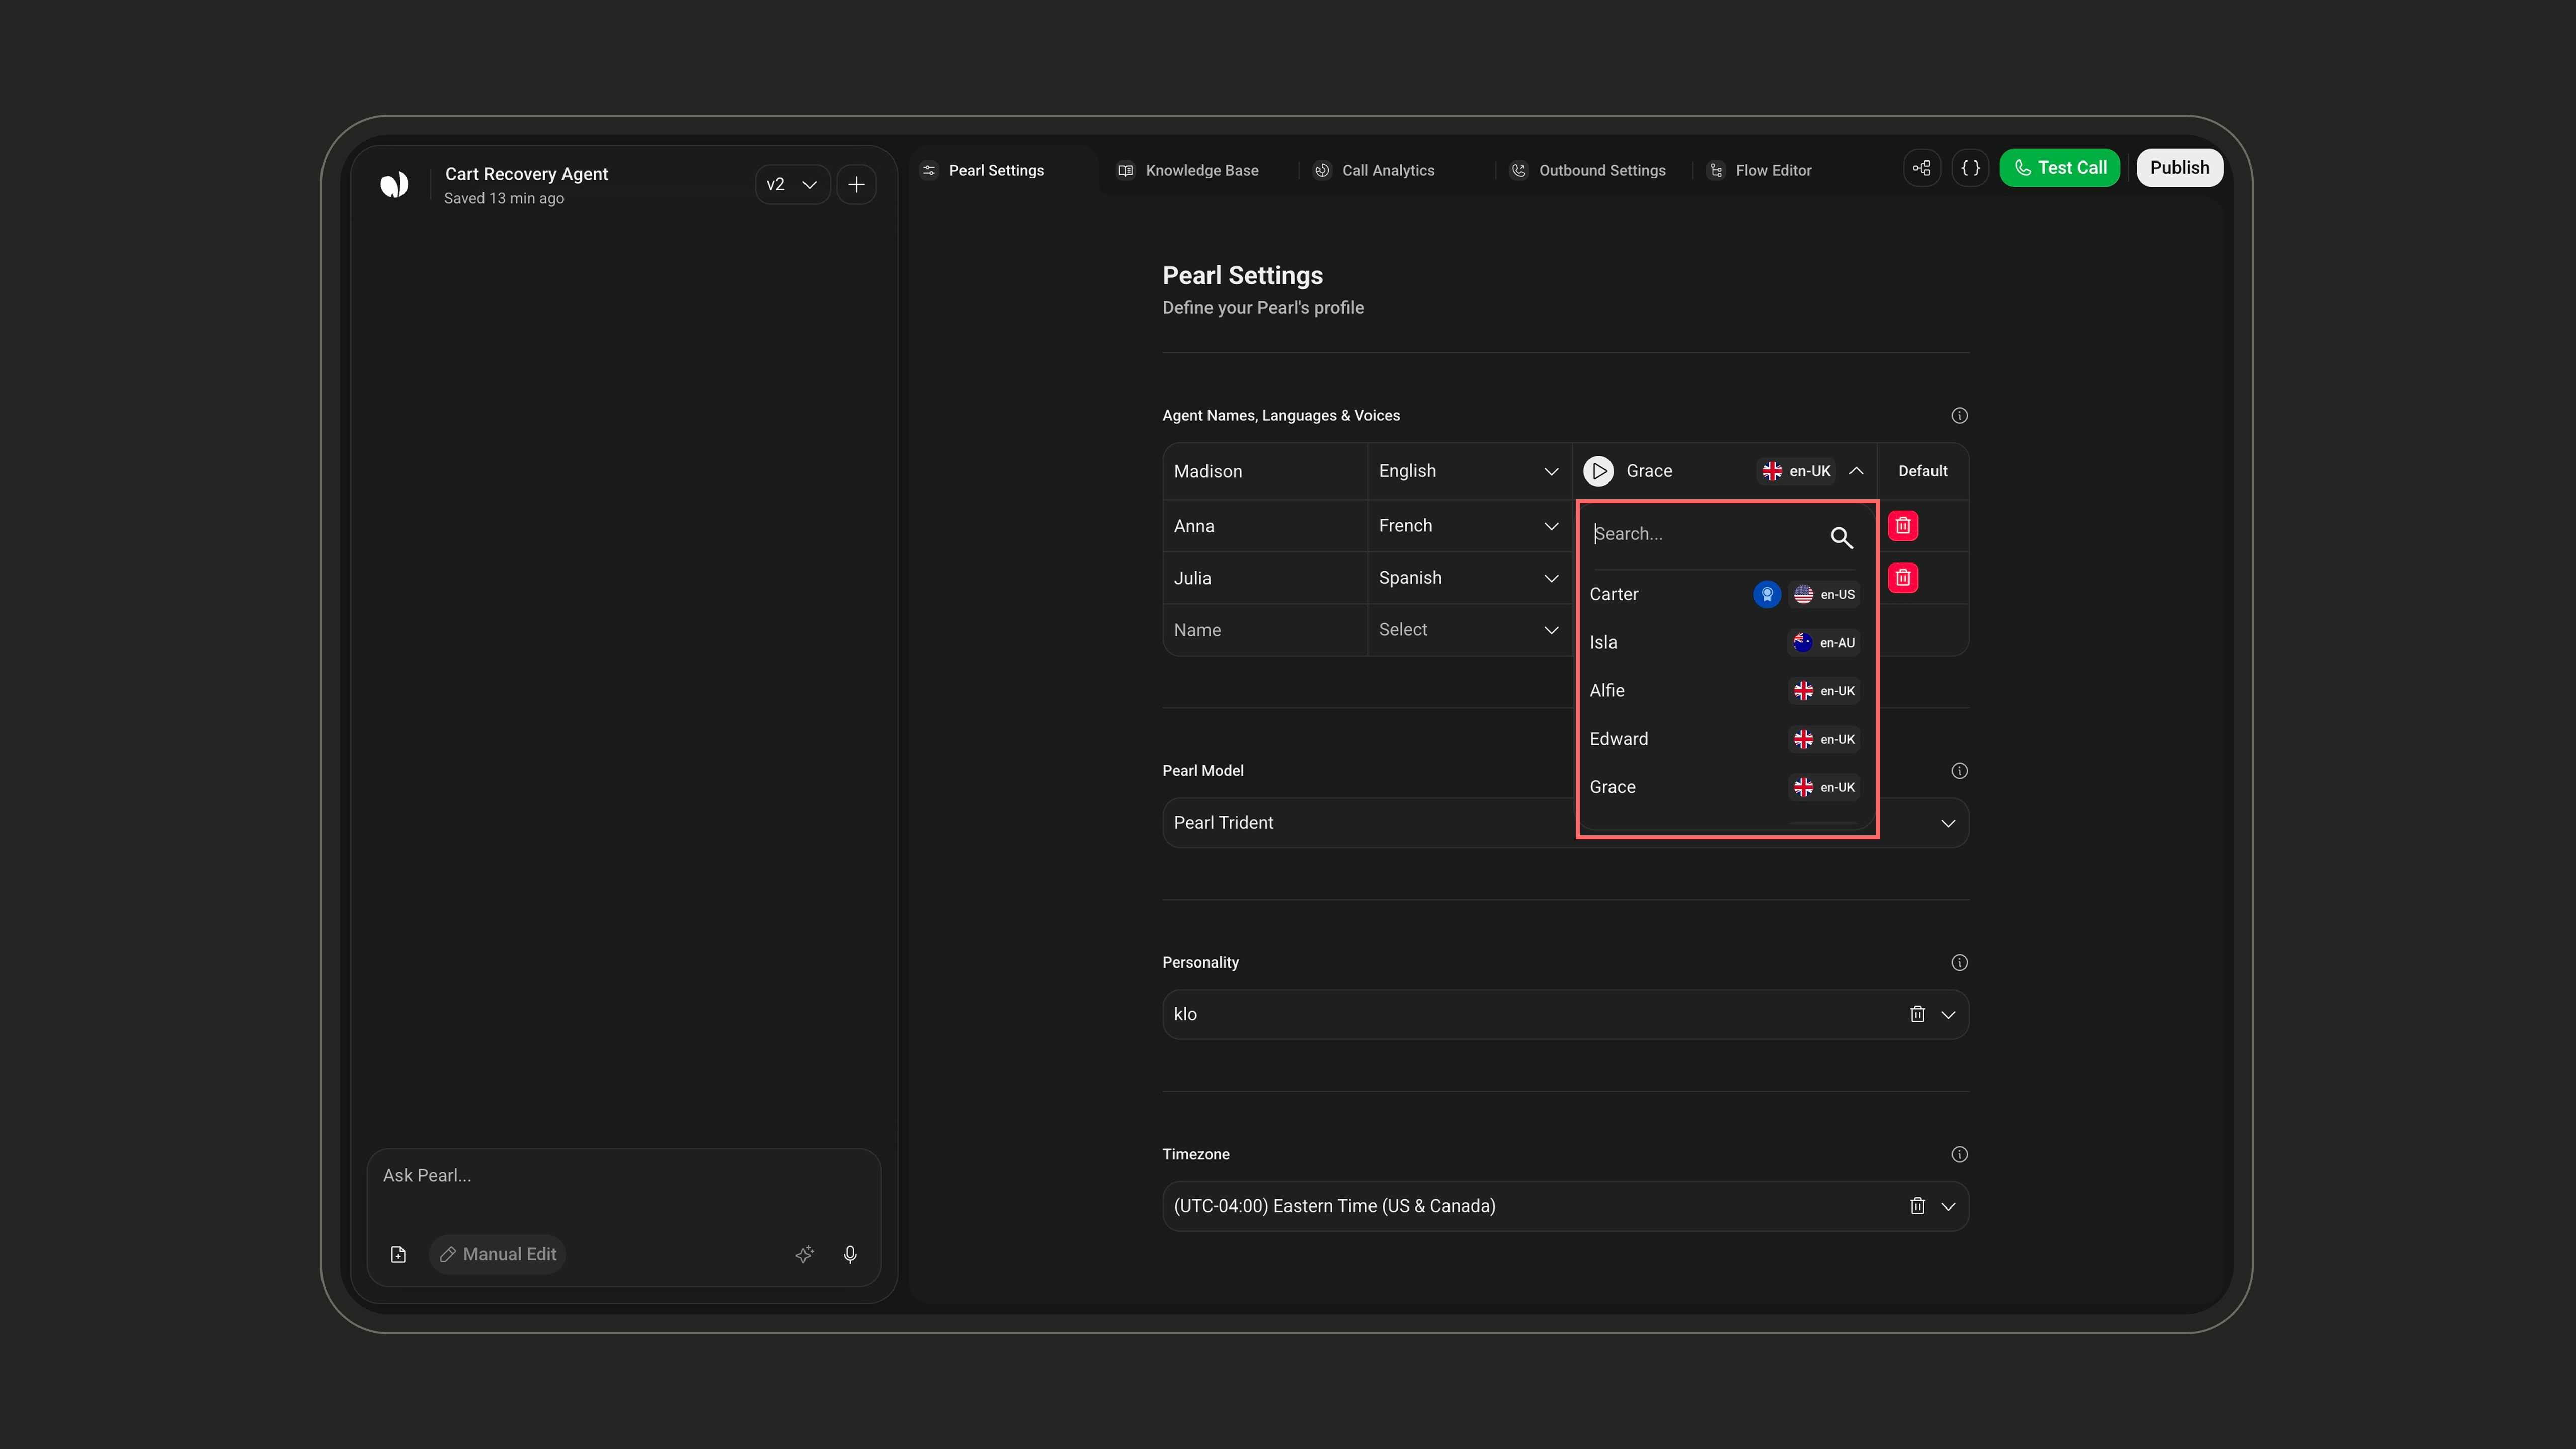Collapse the Grace voice dropdown chevron

click(1856, 471)
